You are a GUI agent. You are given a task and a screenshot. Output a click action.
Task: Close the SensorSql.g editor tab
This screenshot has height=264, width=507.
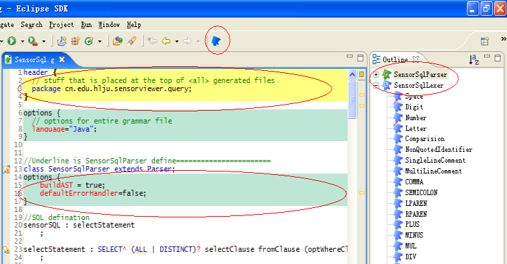pos(62,59)
